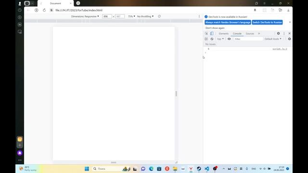
Task: Close the Document tab
Action: [x=71, y=3]
